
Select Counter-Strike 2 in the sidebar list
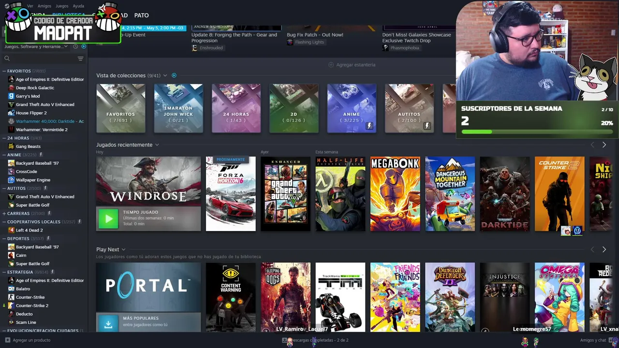point(32,305)
